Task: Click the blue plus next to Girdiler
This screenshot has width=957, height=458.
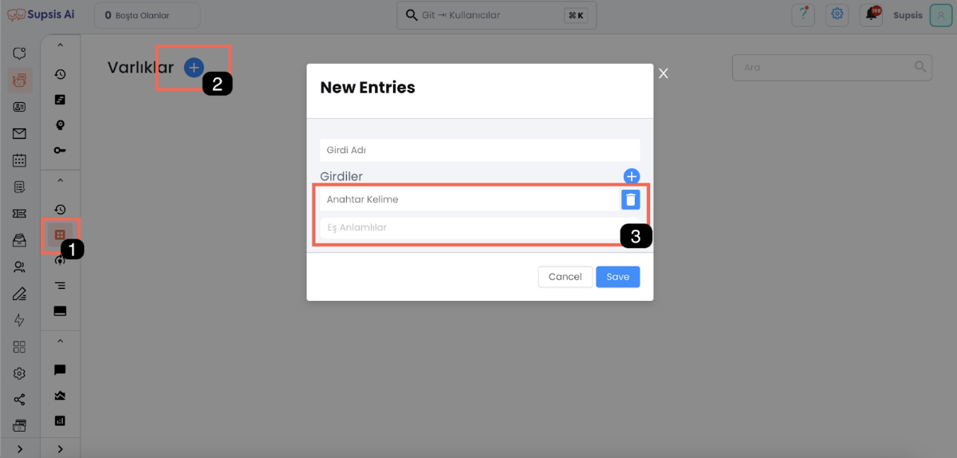Action: pos(631,176)
